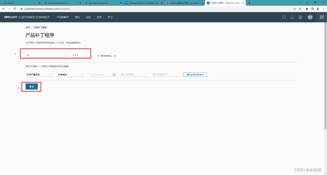The width and height of the screenshot is (327, 175).
Task: Open the 学习 menu
Action: pyautogui.click(x=110, y=17)
